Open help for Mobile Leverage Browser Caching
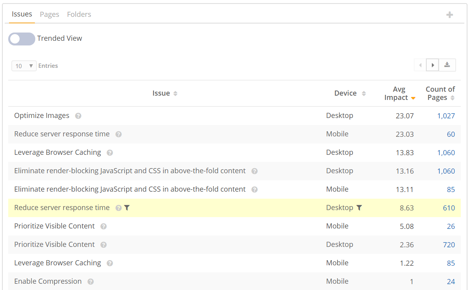This screenshot has height=290, width=471. click(110, 263)
